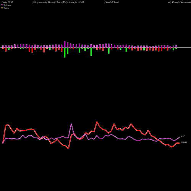The width and height of the screenshot is (191, 191).
Task: Click the chart title mentioning SDRL
Action: (58, 2)
